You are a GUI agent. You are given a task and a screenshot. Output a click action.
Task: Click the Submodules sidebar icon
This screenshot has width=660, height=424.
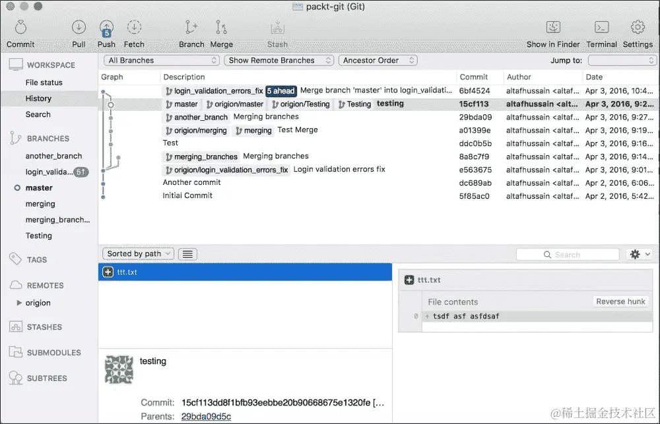16,352
